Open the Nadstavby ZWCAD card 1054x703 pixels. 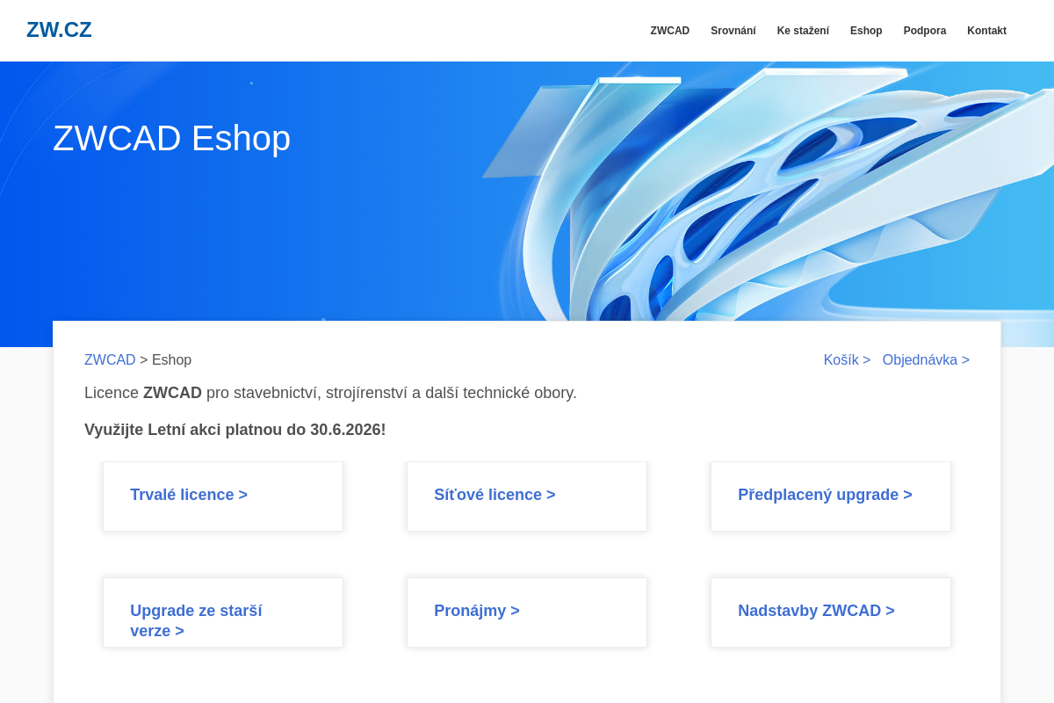click(831, 612)
